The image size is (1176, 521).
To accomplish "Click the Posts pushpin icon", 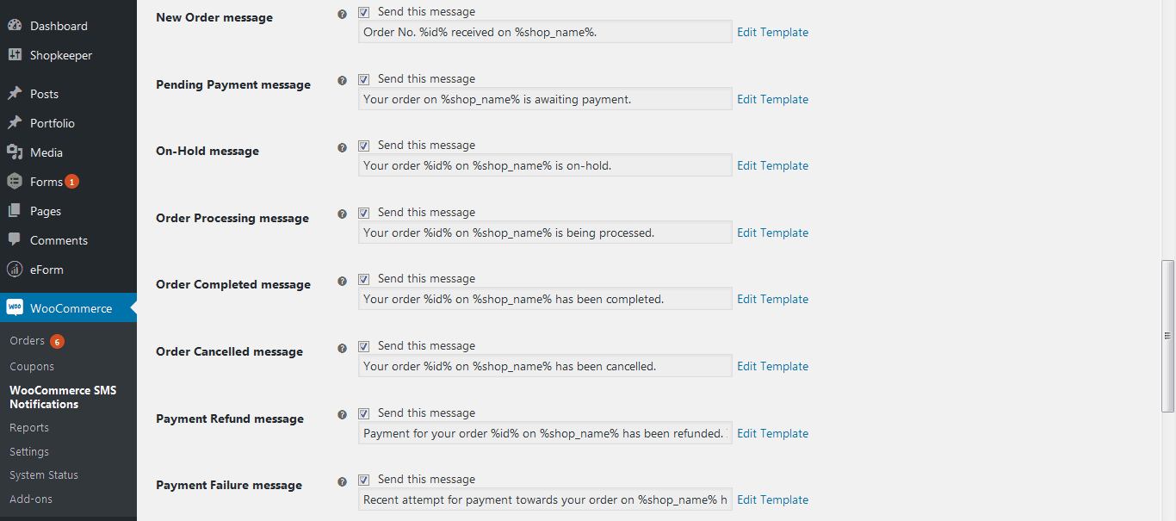I will [x=15, y=94].
